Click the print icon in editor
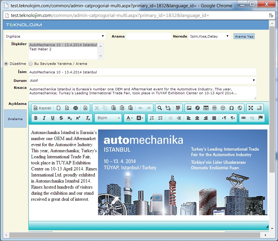The image size is (278, 241). point(76,108)
